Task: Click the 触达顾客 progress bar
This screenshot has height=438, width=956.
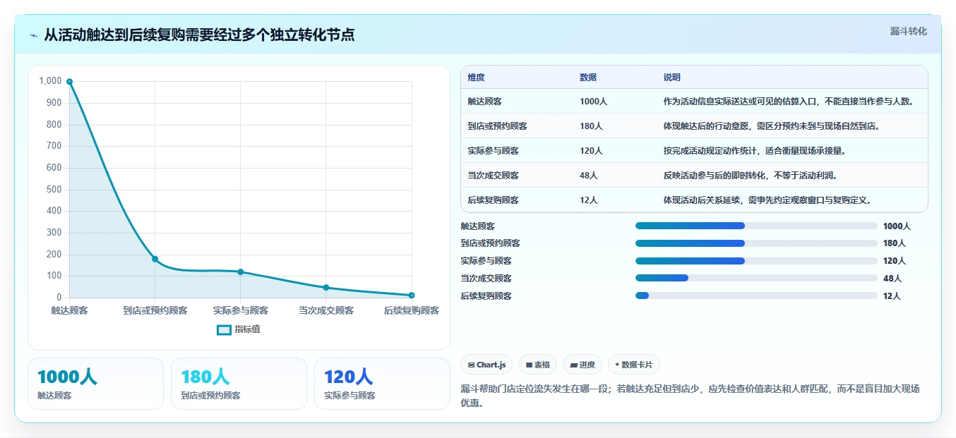Action: tap(756, 226)
